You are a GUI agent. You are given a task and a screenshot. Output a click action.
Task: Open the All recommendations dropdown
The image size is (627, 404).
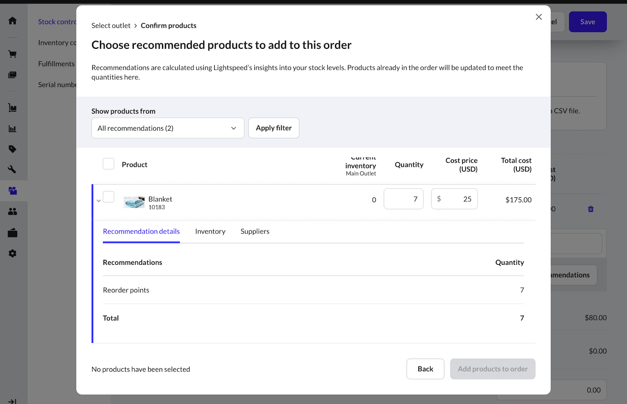[167, 128]
